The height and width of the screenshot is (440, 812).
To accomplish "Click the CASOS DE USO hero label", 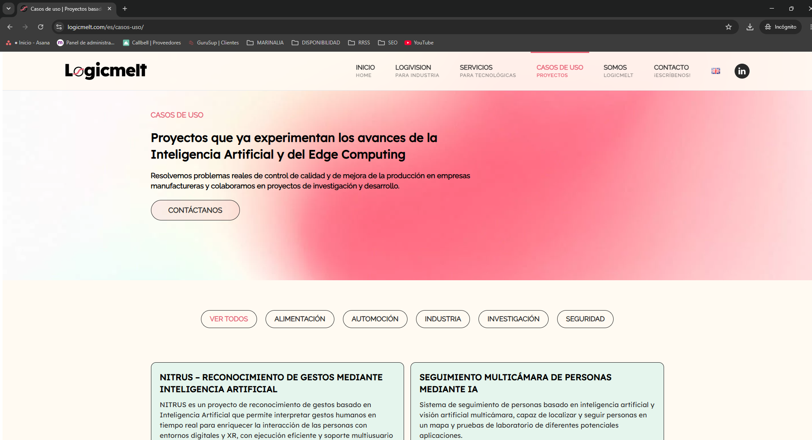I will point(177,115).
